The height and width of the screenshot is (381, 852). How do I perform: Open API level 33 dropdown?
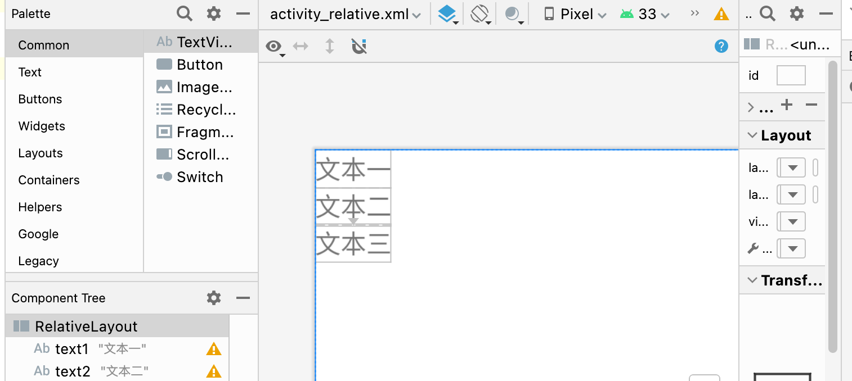644,14
